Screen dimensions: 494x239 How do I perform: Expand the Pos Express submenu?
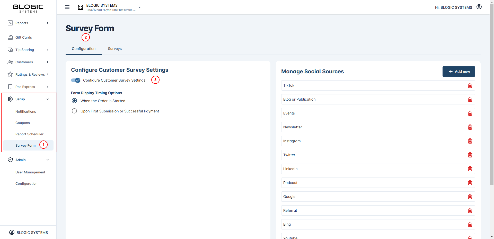tap(48, 87)
